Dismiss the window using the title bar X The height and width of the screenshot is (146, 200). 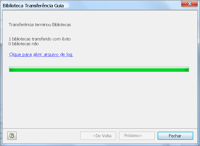[189, 4]
